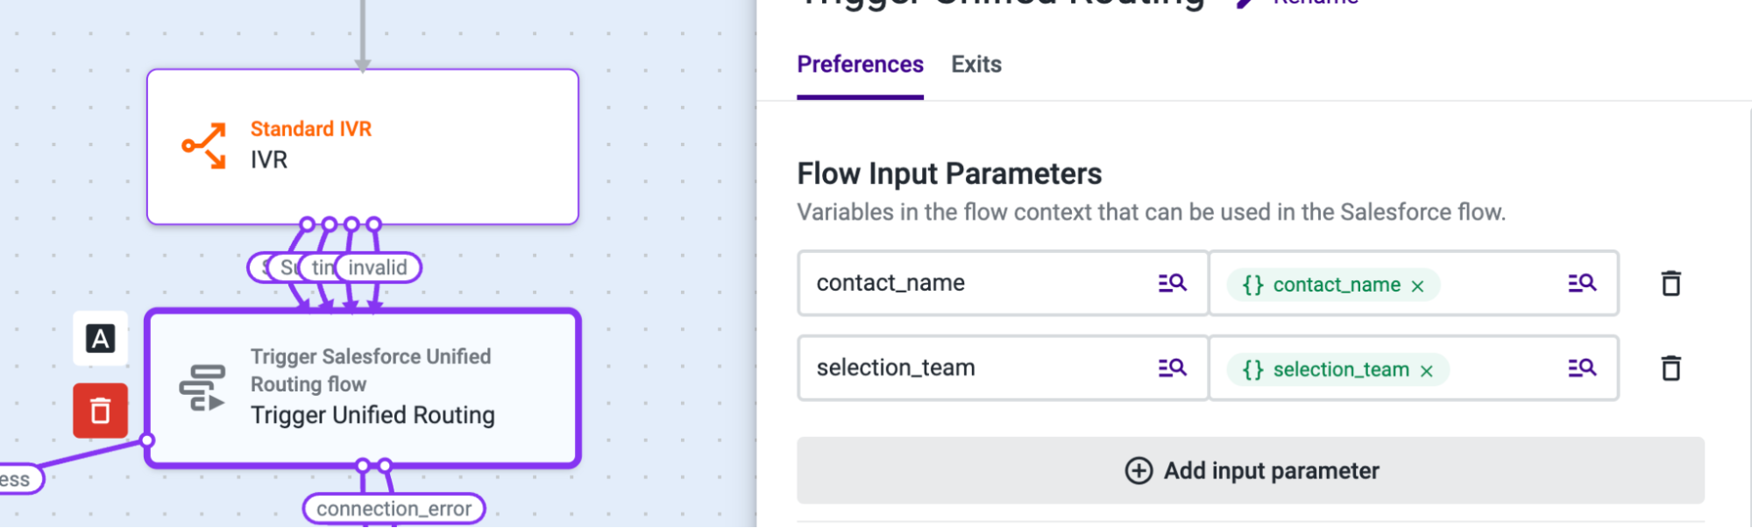Delete the contact_name parameter row
1752x528 pixels.
point(1670,284)
